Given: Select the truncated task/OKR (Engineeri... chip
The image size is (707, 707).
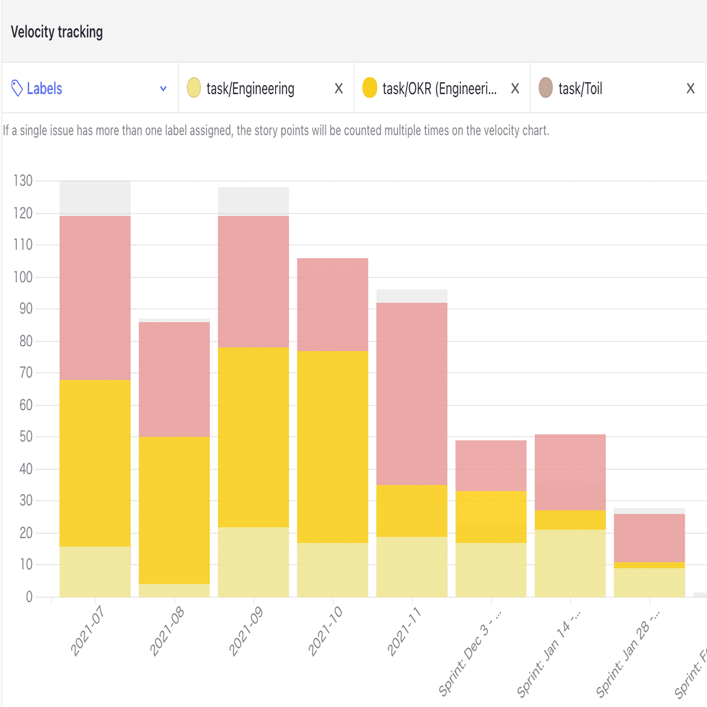Looking at the screenshot, I should (x=440, y=88).
